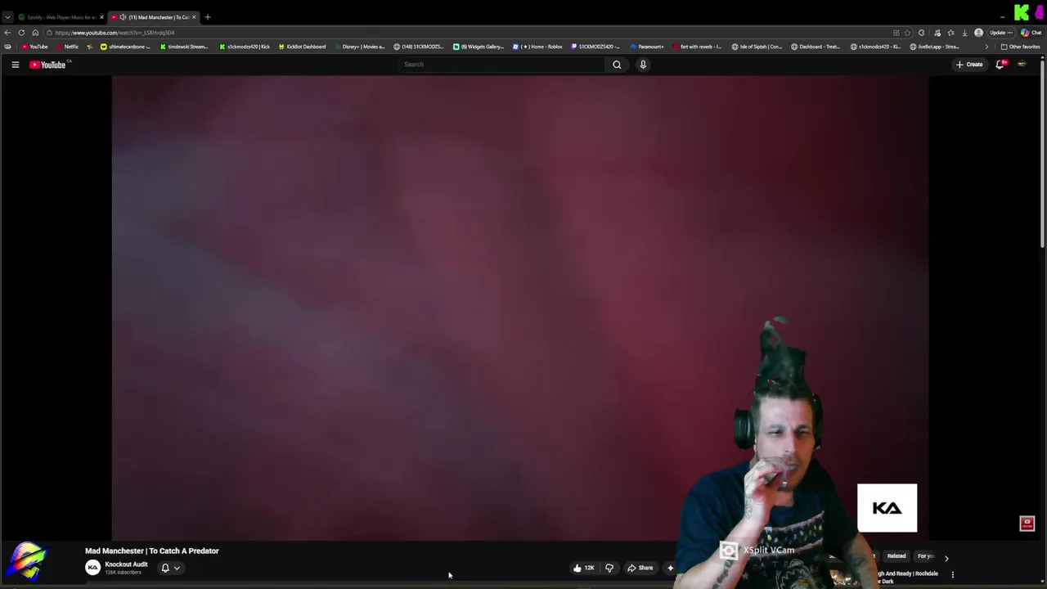Viewport: 1047px width, 589px height.
Task: Close the Spotify tab
Action: tap(101, 17)
